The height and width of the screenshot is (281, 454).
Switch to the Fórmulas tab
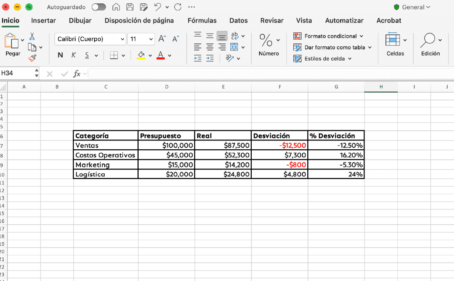(x=202, y=21)
